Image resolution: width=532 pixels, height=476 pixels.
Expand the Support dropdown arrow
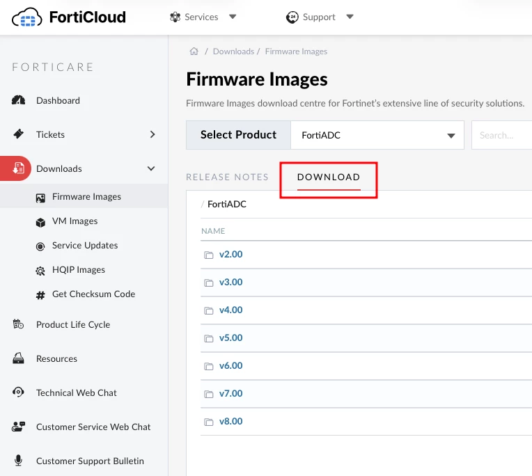pos(350,17)
